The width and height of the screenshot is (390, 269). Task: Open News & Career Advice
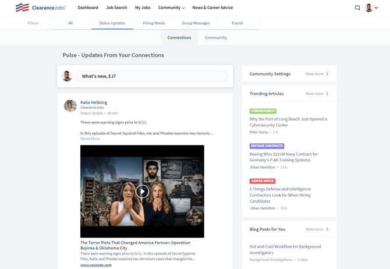212,8
